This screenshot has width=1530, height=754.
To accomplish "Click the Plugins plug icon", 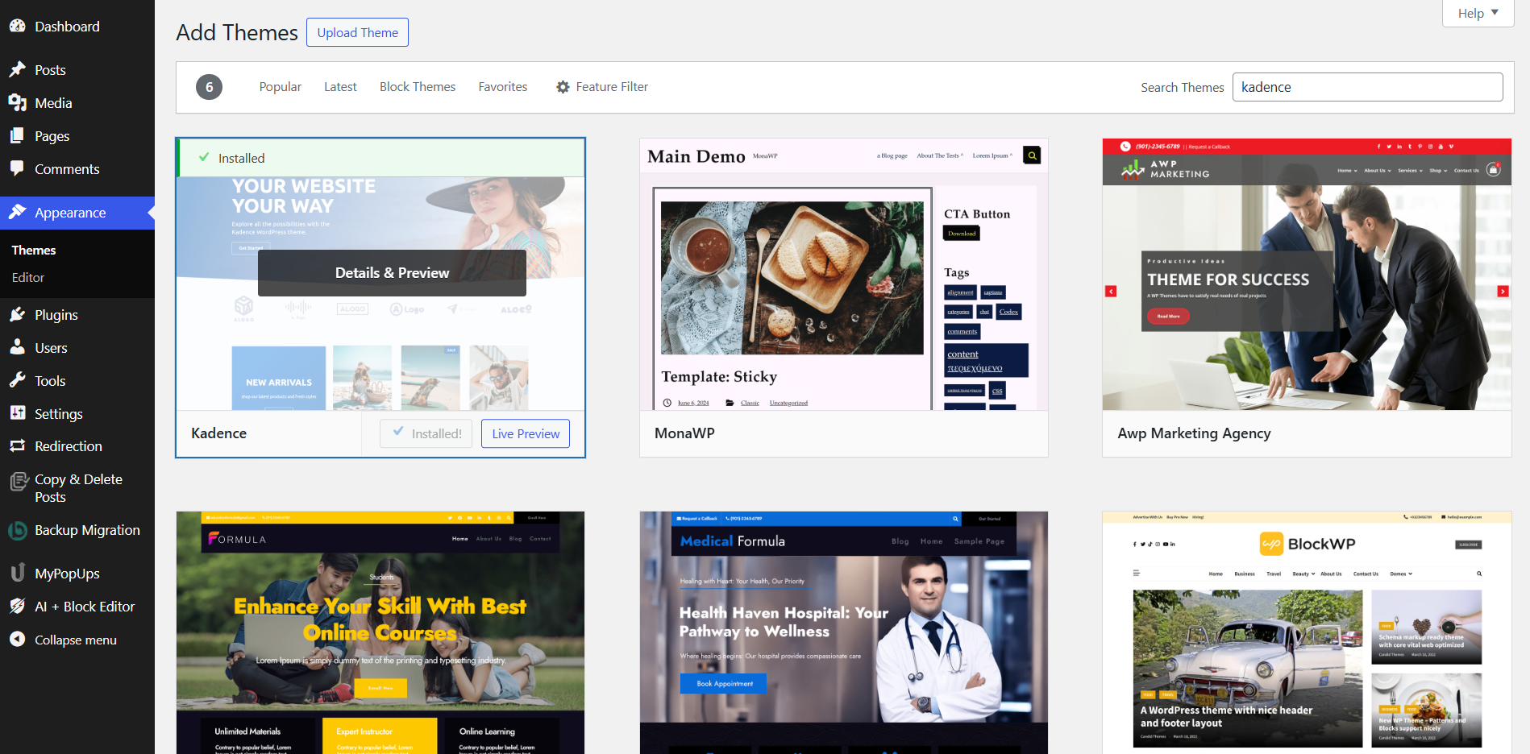I will coord(17,315).
